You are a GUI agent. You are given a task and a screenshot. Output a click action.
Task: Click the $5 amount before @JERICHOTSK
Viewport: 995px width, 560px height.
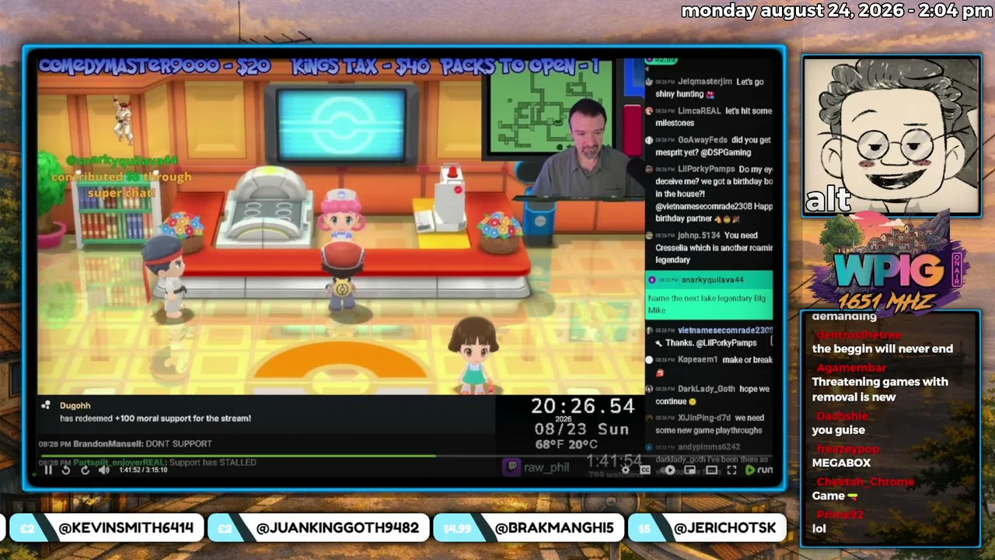pos(644,529)
